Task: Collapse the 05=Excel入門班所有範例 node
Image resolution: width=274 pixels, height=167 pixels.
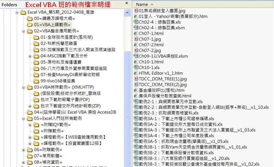Action: pyautogui.click(x=23, y=119)
